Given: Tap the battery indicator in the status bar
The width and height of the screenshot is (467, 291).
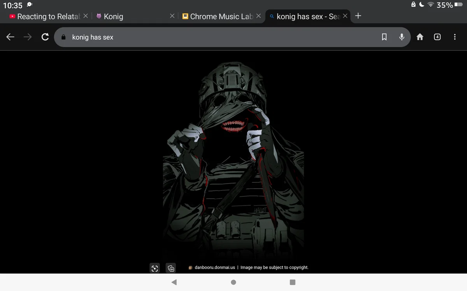Looking at the screenshot, I should (x=458, y=5).
